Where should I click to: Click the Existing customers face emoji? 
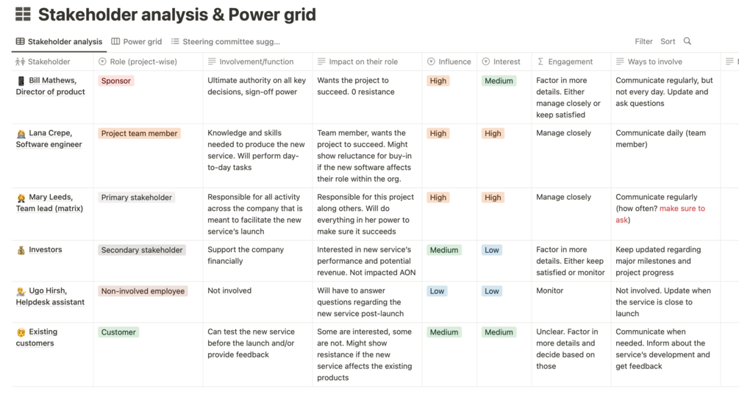tap(21, 332)
